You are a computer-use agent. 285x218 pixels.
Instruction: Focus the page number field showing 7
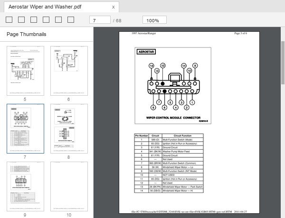100,20
